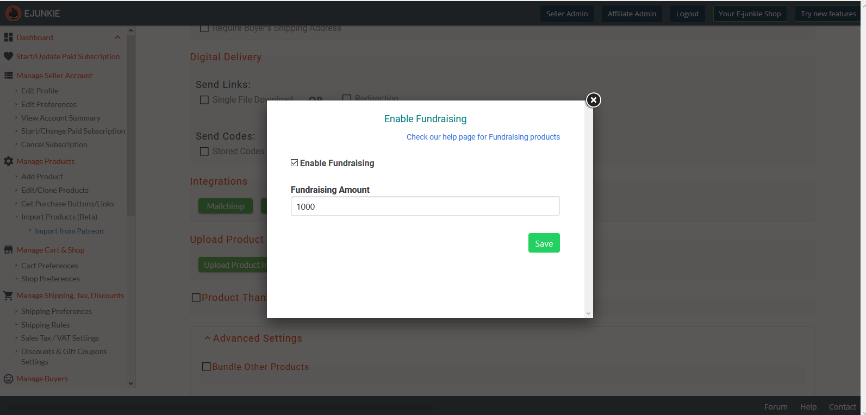This screenshot has width=866, height=415.
Task: Click the Manage Cart & Shop storefront icon
Action: coord(9,250)
